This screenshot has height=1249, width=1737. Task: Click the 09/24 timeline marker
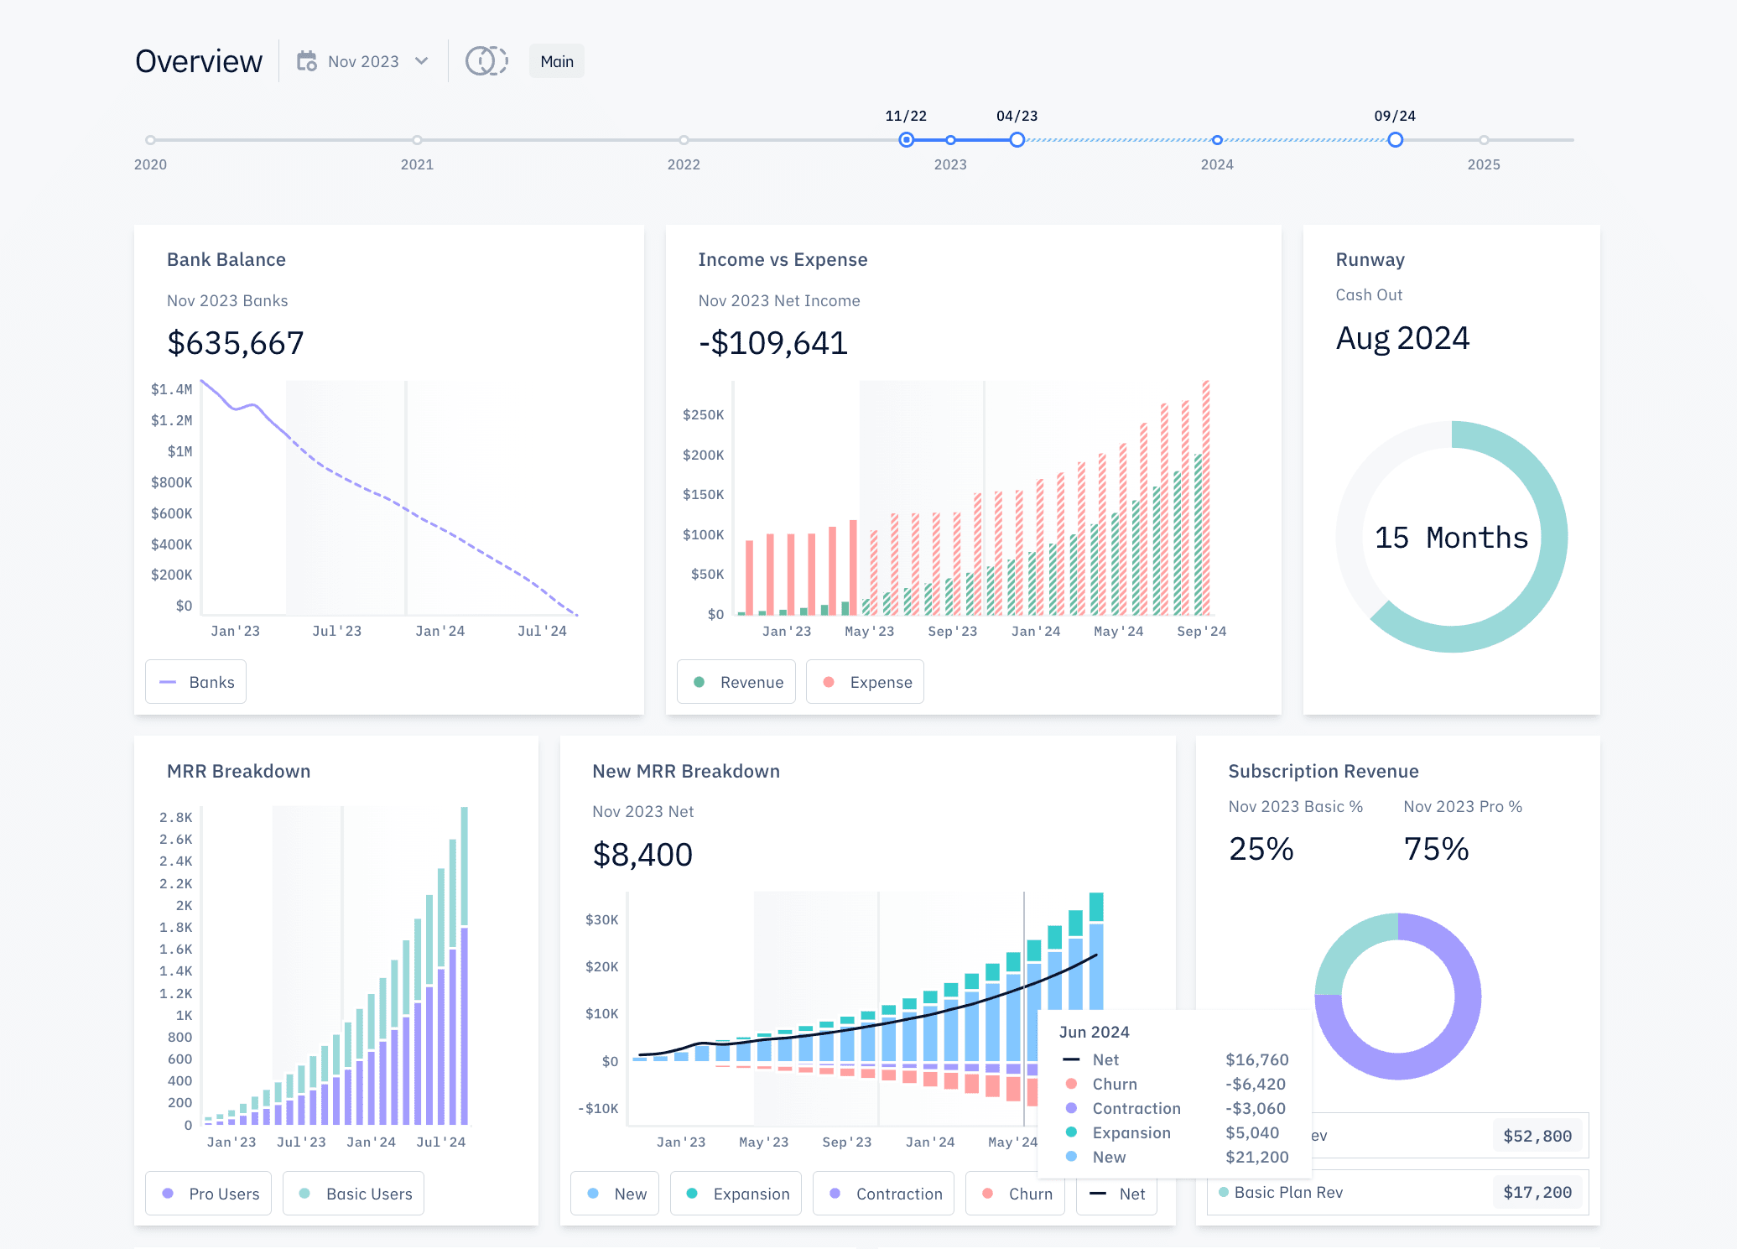(1396, 140)
